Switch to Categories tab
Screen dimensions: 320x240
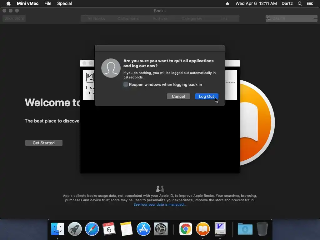(x=192, y=18)
